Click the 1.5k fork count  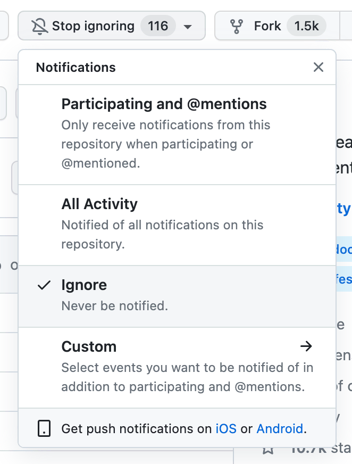(306, 25)
